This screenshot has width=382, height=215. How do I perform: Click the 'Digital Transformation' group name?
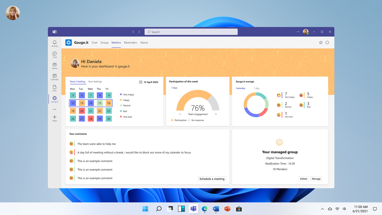(x=280, y=158)
